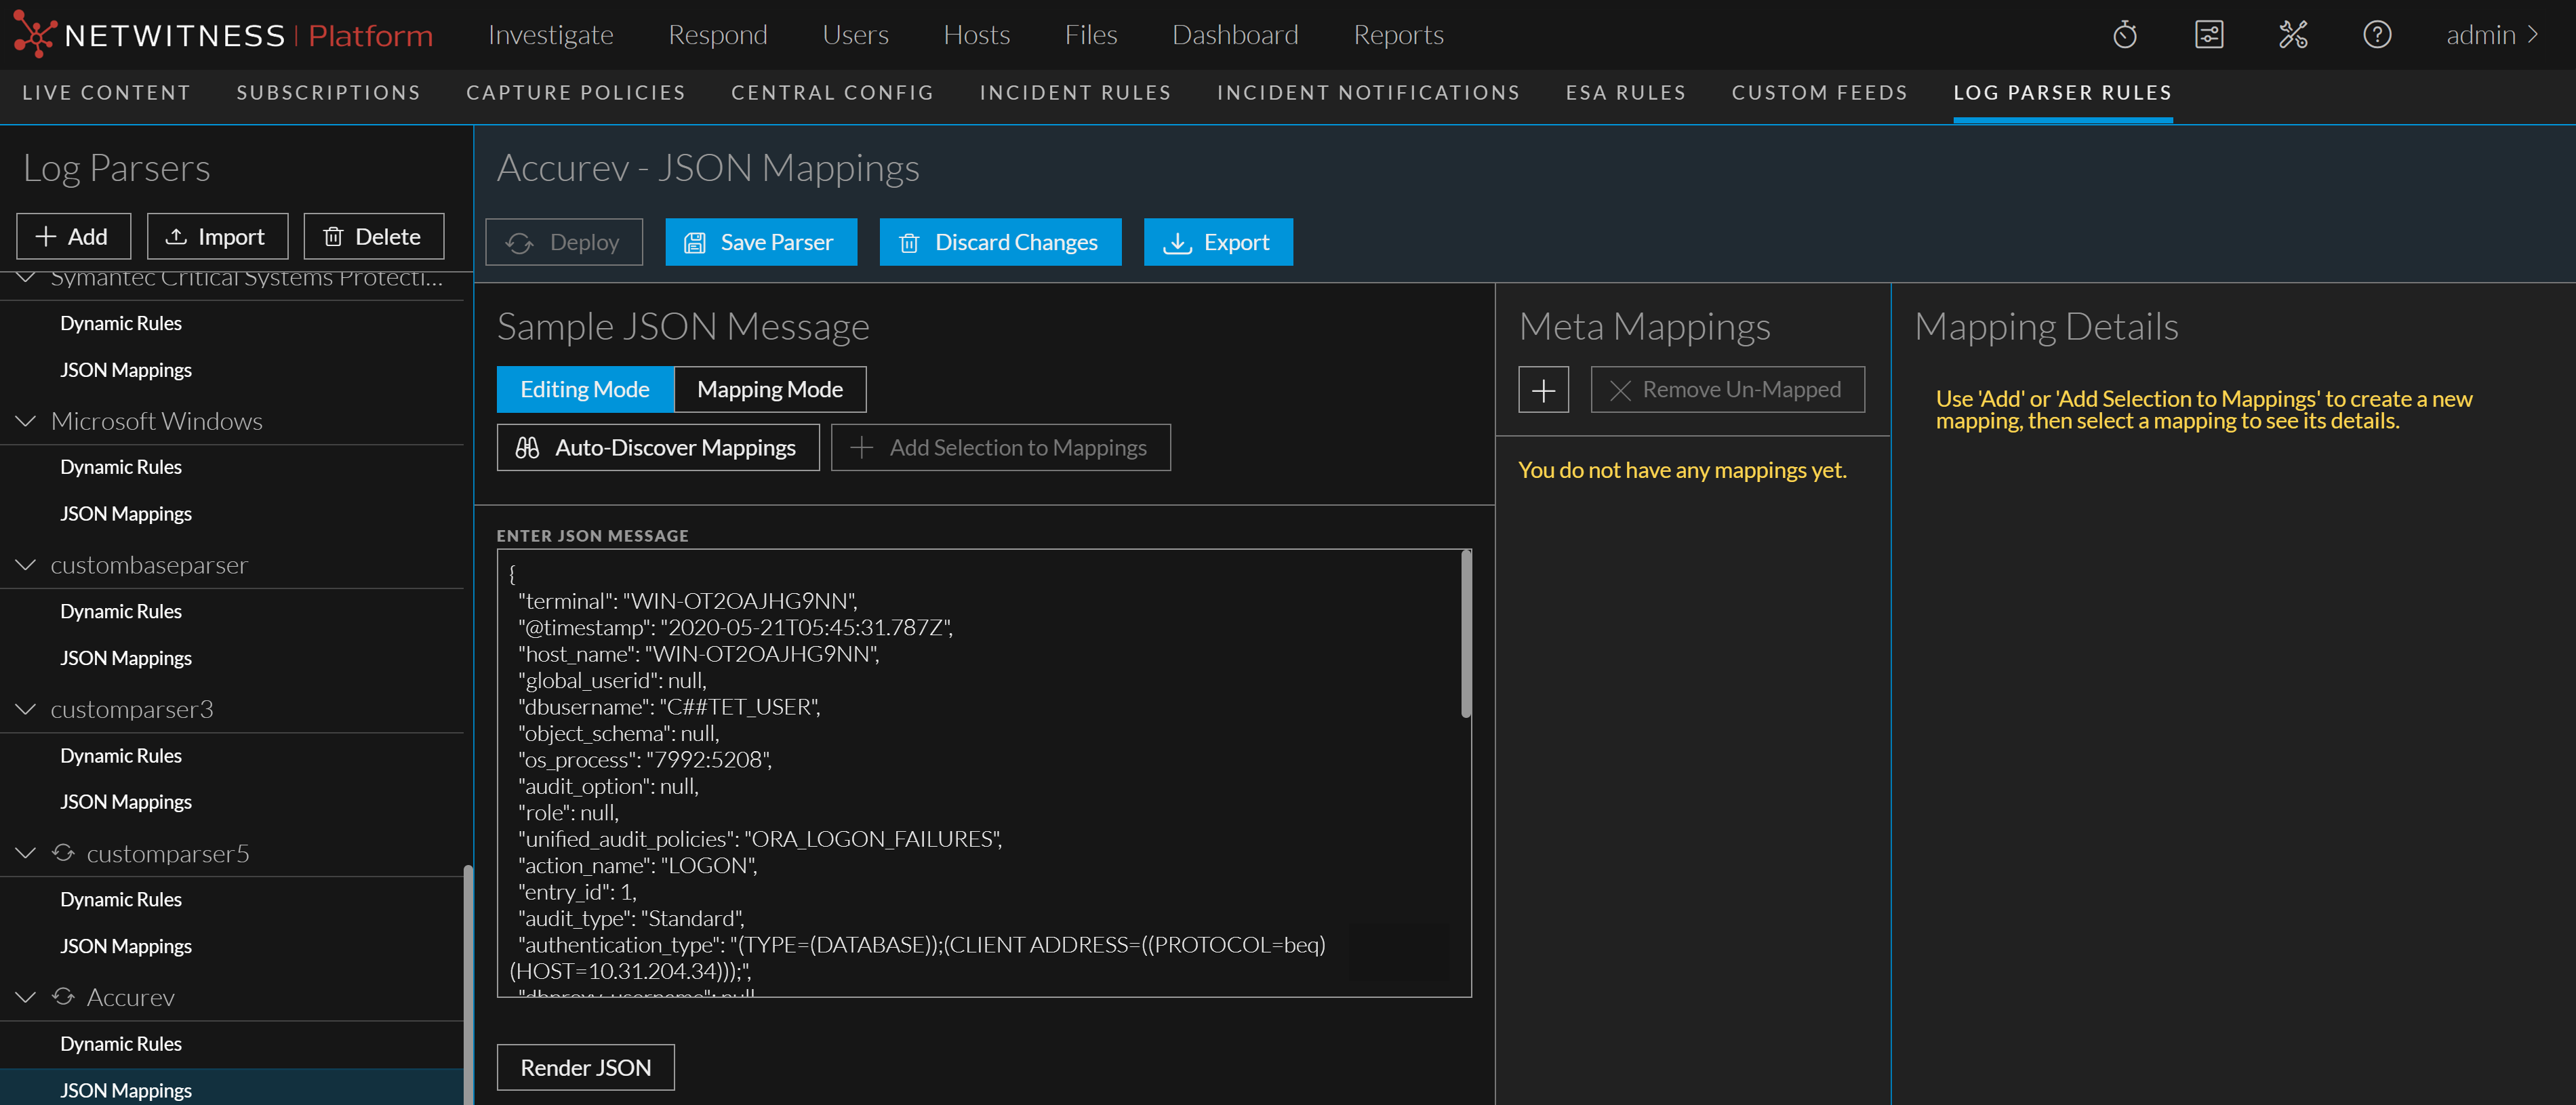Switch to the Custom Feeds tab
The image size is (2576, 1105).
coord(1820,92)
